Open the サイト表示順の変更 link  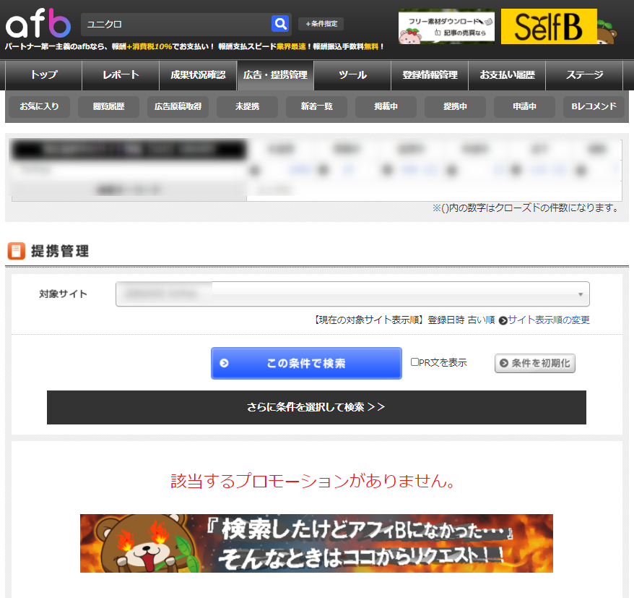pos(550,319)
